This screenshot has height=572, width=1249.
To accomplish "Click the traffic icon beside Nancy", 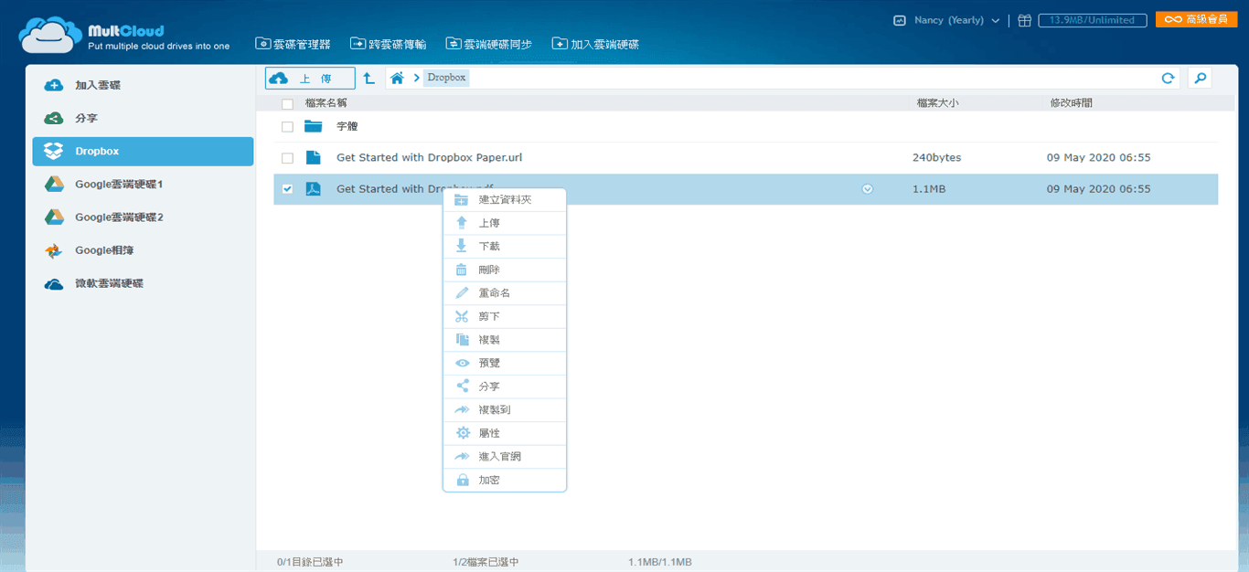I will pos(900,20).
